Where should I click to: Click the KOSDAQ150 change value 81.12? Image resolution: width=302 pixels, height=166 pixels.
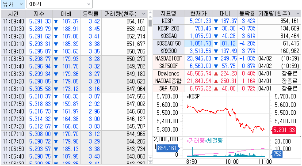229,43
